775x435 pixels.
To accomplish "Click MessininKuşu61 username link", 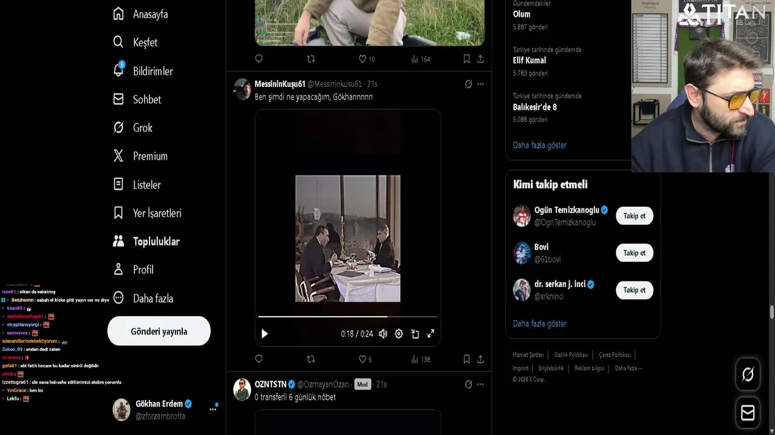I will click(280, 84).
